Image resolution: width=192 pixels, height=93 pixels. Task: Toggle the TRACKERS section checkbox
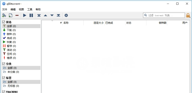point(4,92)
